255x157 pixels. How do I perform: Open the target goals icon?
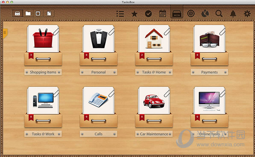pos(191,14)
